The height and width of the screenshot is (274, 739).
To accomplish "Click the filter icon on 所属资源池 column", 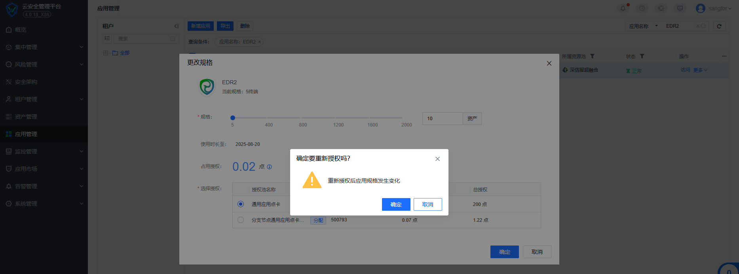I will [x=592, y=56].
